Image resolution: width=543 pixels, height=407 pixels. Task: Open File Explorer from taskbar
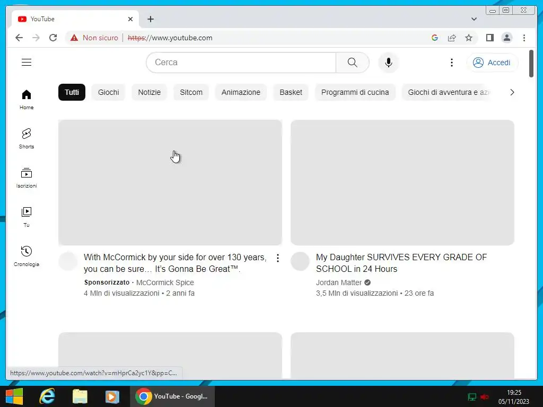pyautogui.click(x=80, y=396)
